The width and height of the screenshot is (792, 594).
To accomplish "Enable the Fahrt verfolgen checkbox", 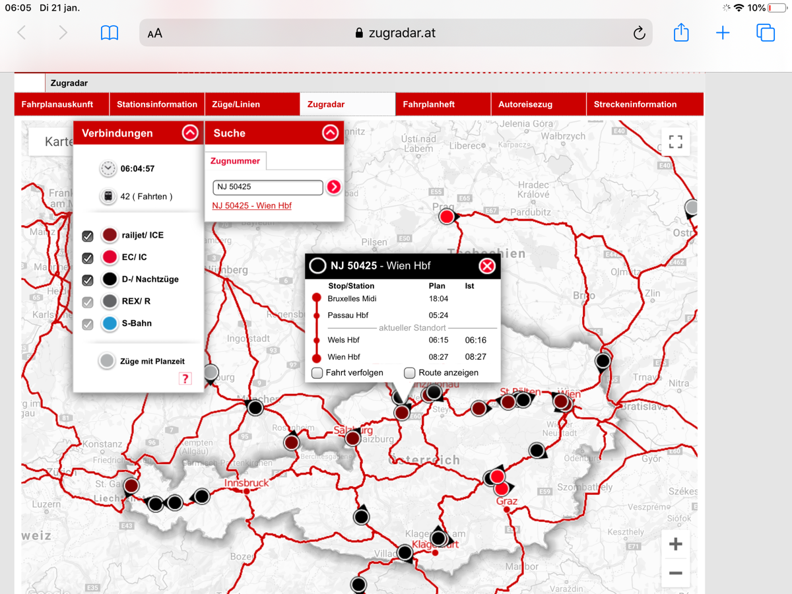I will [317, 373].
